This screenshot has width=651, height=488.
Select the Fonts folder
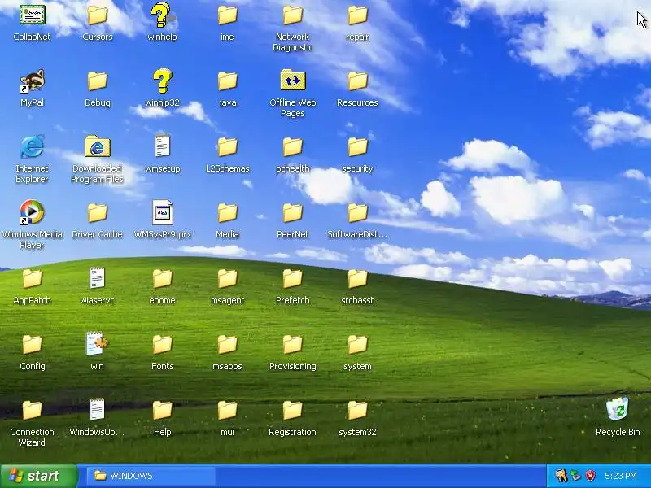[x=162, y=344]
